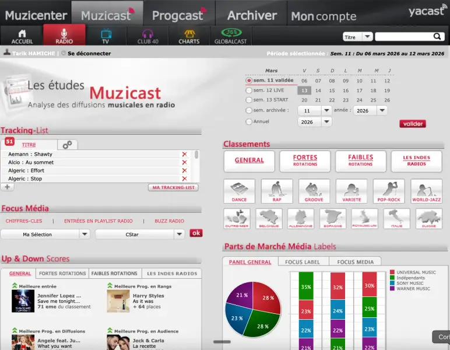
Task: Open the Royaume-Uni map ranking
Action: (365, 219)
